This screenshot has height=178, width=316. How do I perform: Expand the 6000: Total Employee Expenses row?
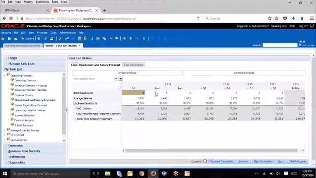coord(75,119)
